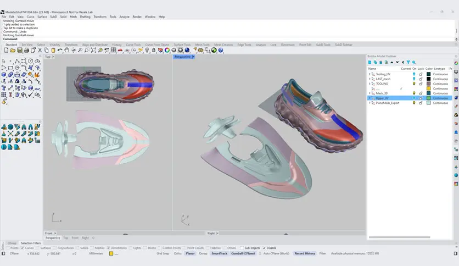This screenshot has width=459, height=266.
Task: Expand the LAST_mesh layer tree
Action: [370, 79]
